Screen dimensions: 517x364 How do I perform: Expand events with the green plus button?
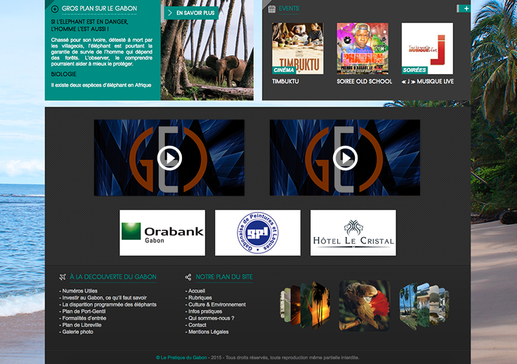point(465,8)
